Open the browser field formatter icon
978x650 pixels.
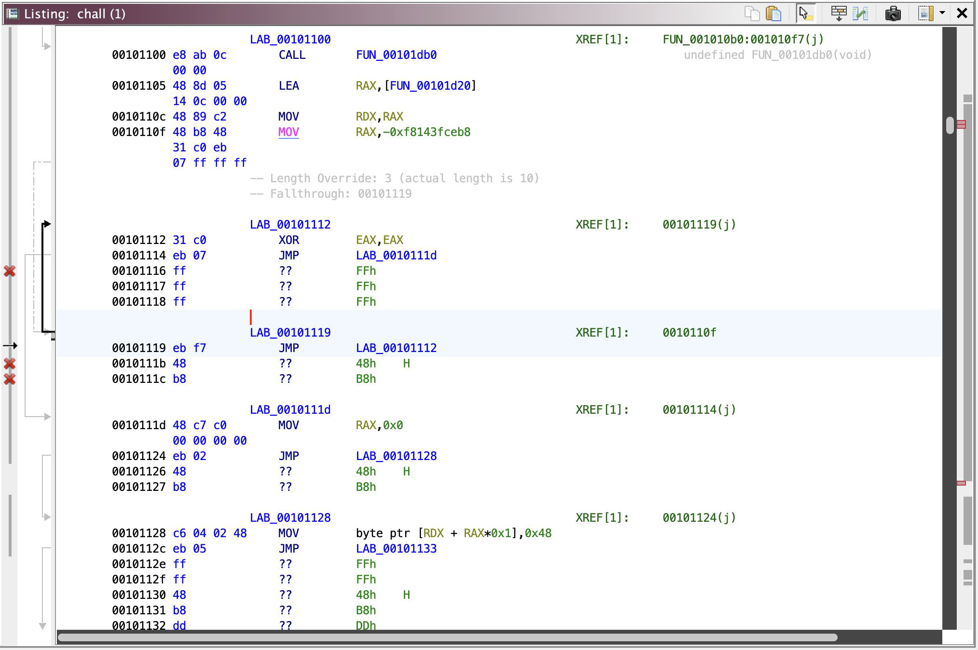[x=839, y=14]
